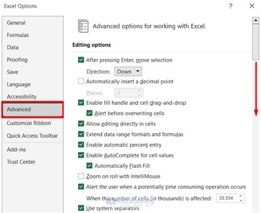Screen dimensions: 261x213
Task: Open the Quick Access Toolbar category
Action: click(x=32, y=136)
